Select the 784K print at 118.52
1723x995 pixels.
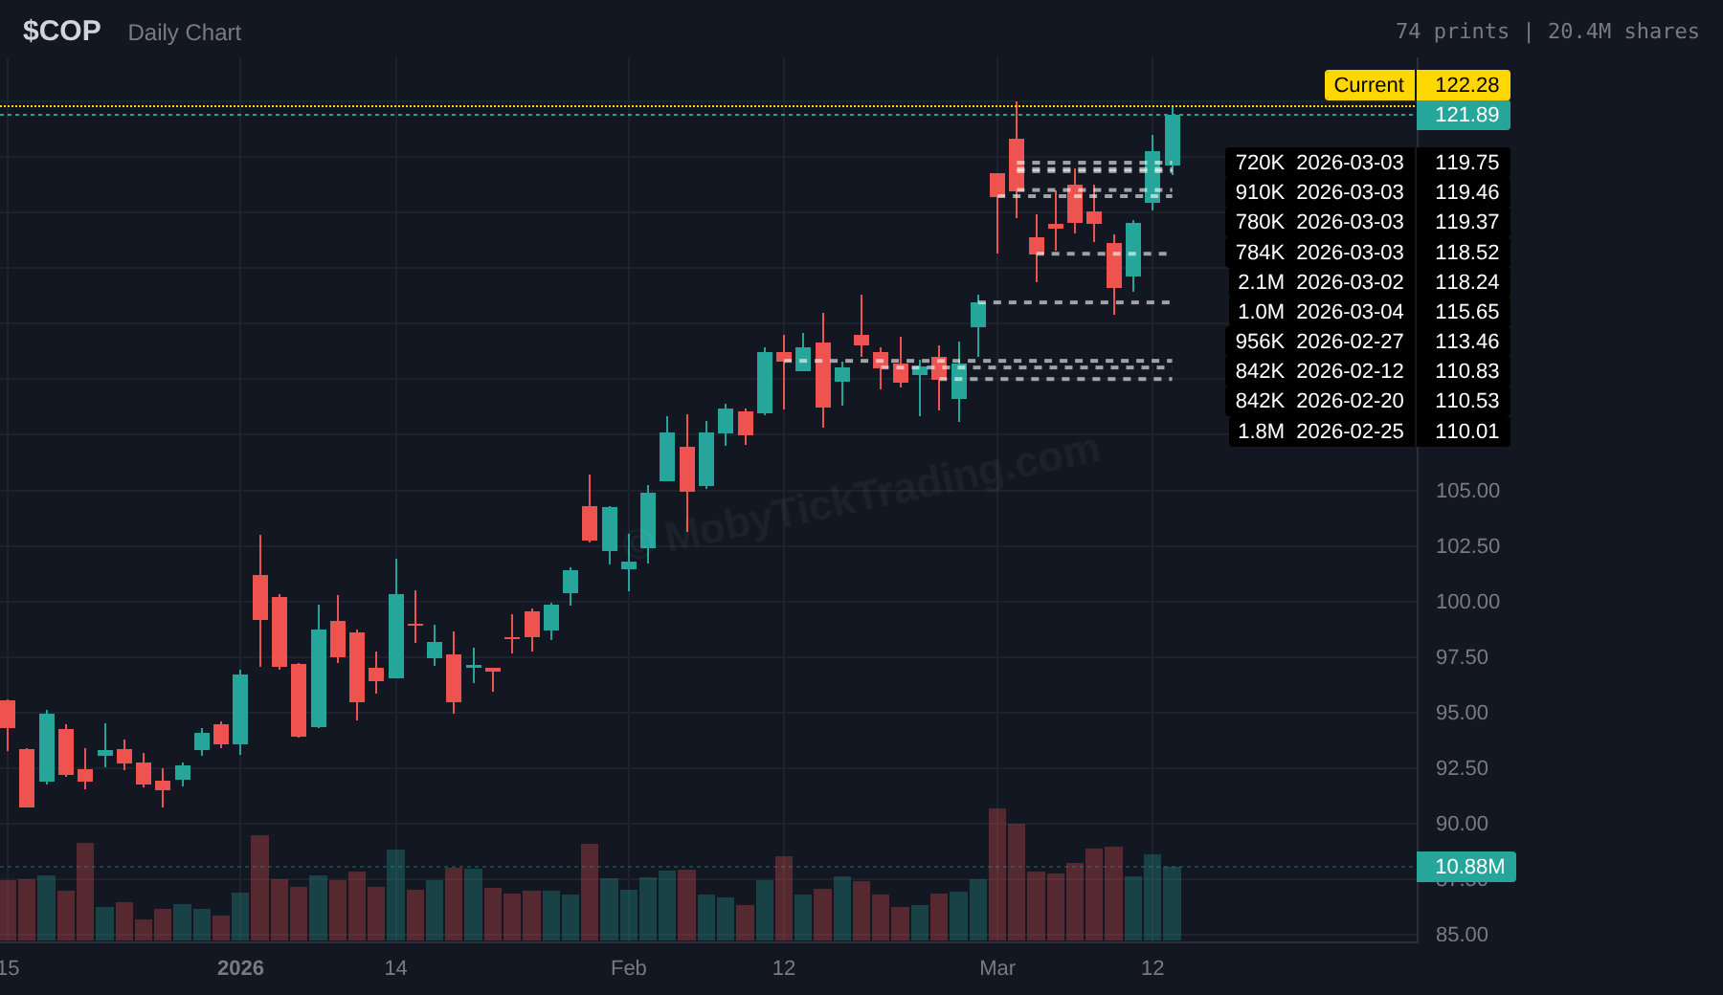(x=1367, y=253)
